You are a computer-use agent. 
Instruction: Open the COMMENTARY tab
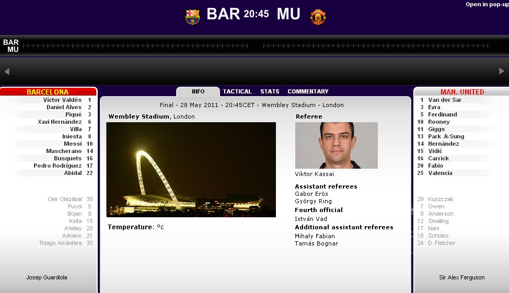tap(308, 91)
